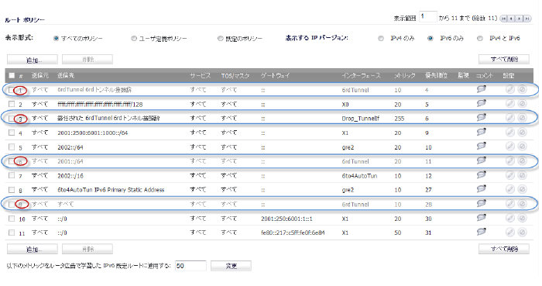Viewport: 542px width, 286px height.
Task: Toggle select-all checkbox in table header
Action: [x=12, y=75]
